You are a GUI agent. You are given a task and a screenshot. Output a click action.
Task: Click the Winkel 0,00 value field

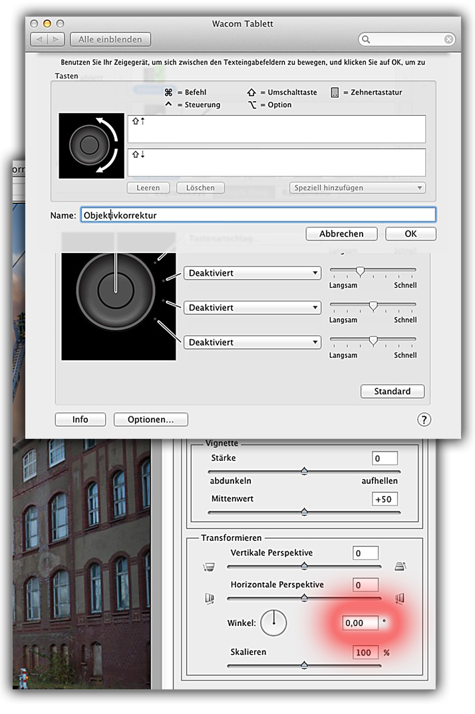[361, 623]
